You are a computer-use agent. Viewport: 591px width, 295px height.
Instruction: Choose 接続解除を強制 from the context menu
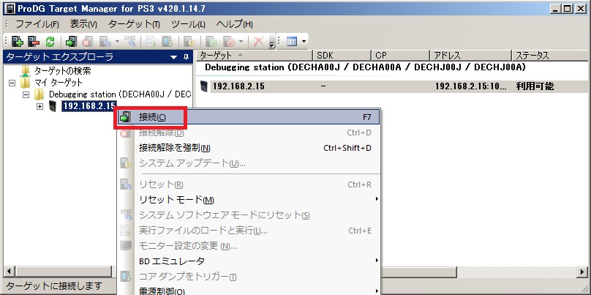point(249,148)
